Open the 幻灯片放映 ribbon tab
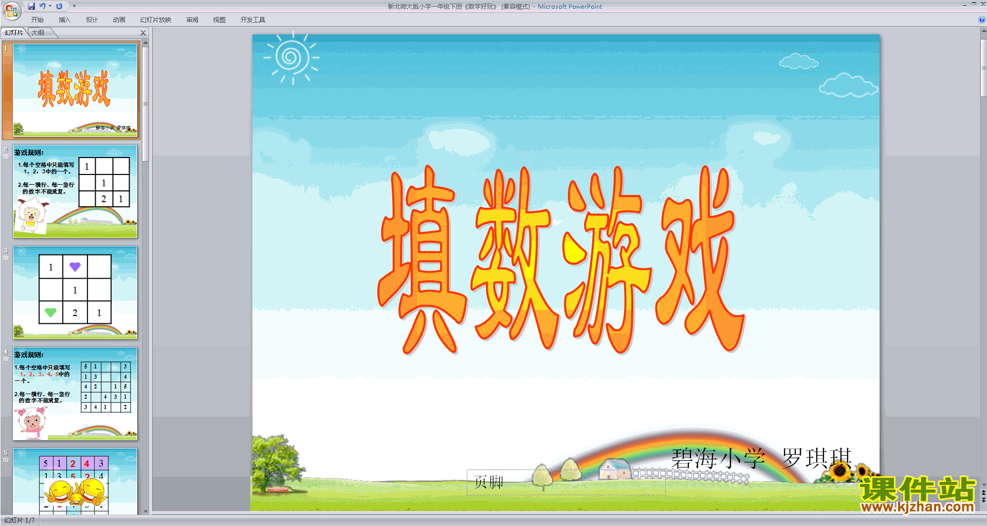 [156, 20]
